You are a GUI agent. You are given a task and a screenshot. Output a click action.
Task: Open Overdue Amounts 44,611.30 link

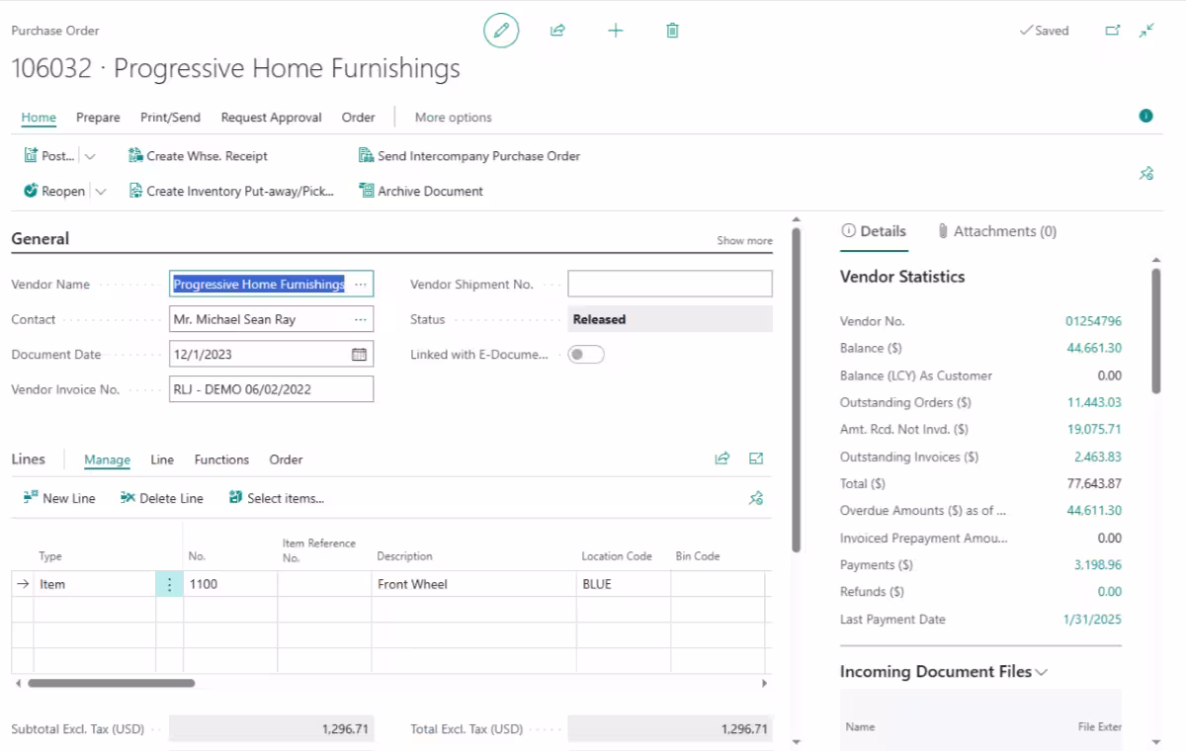[x=1094, y=511]
